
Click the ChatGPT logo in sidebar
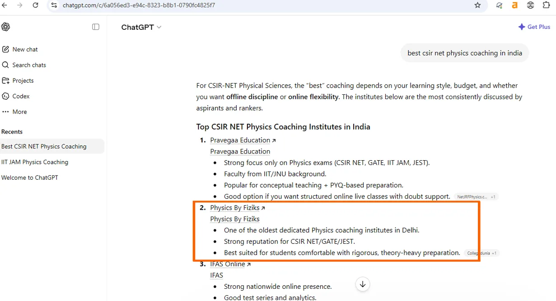coord(6,27)
